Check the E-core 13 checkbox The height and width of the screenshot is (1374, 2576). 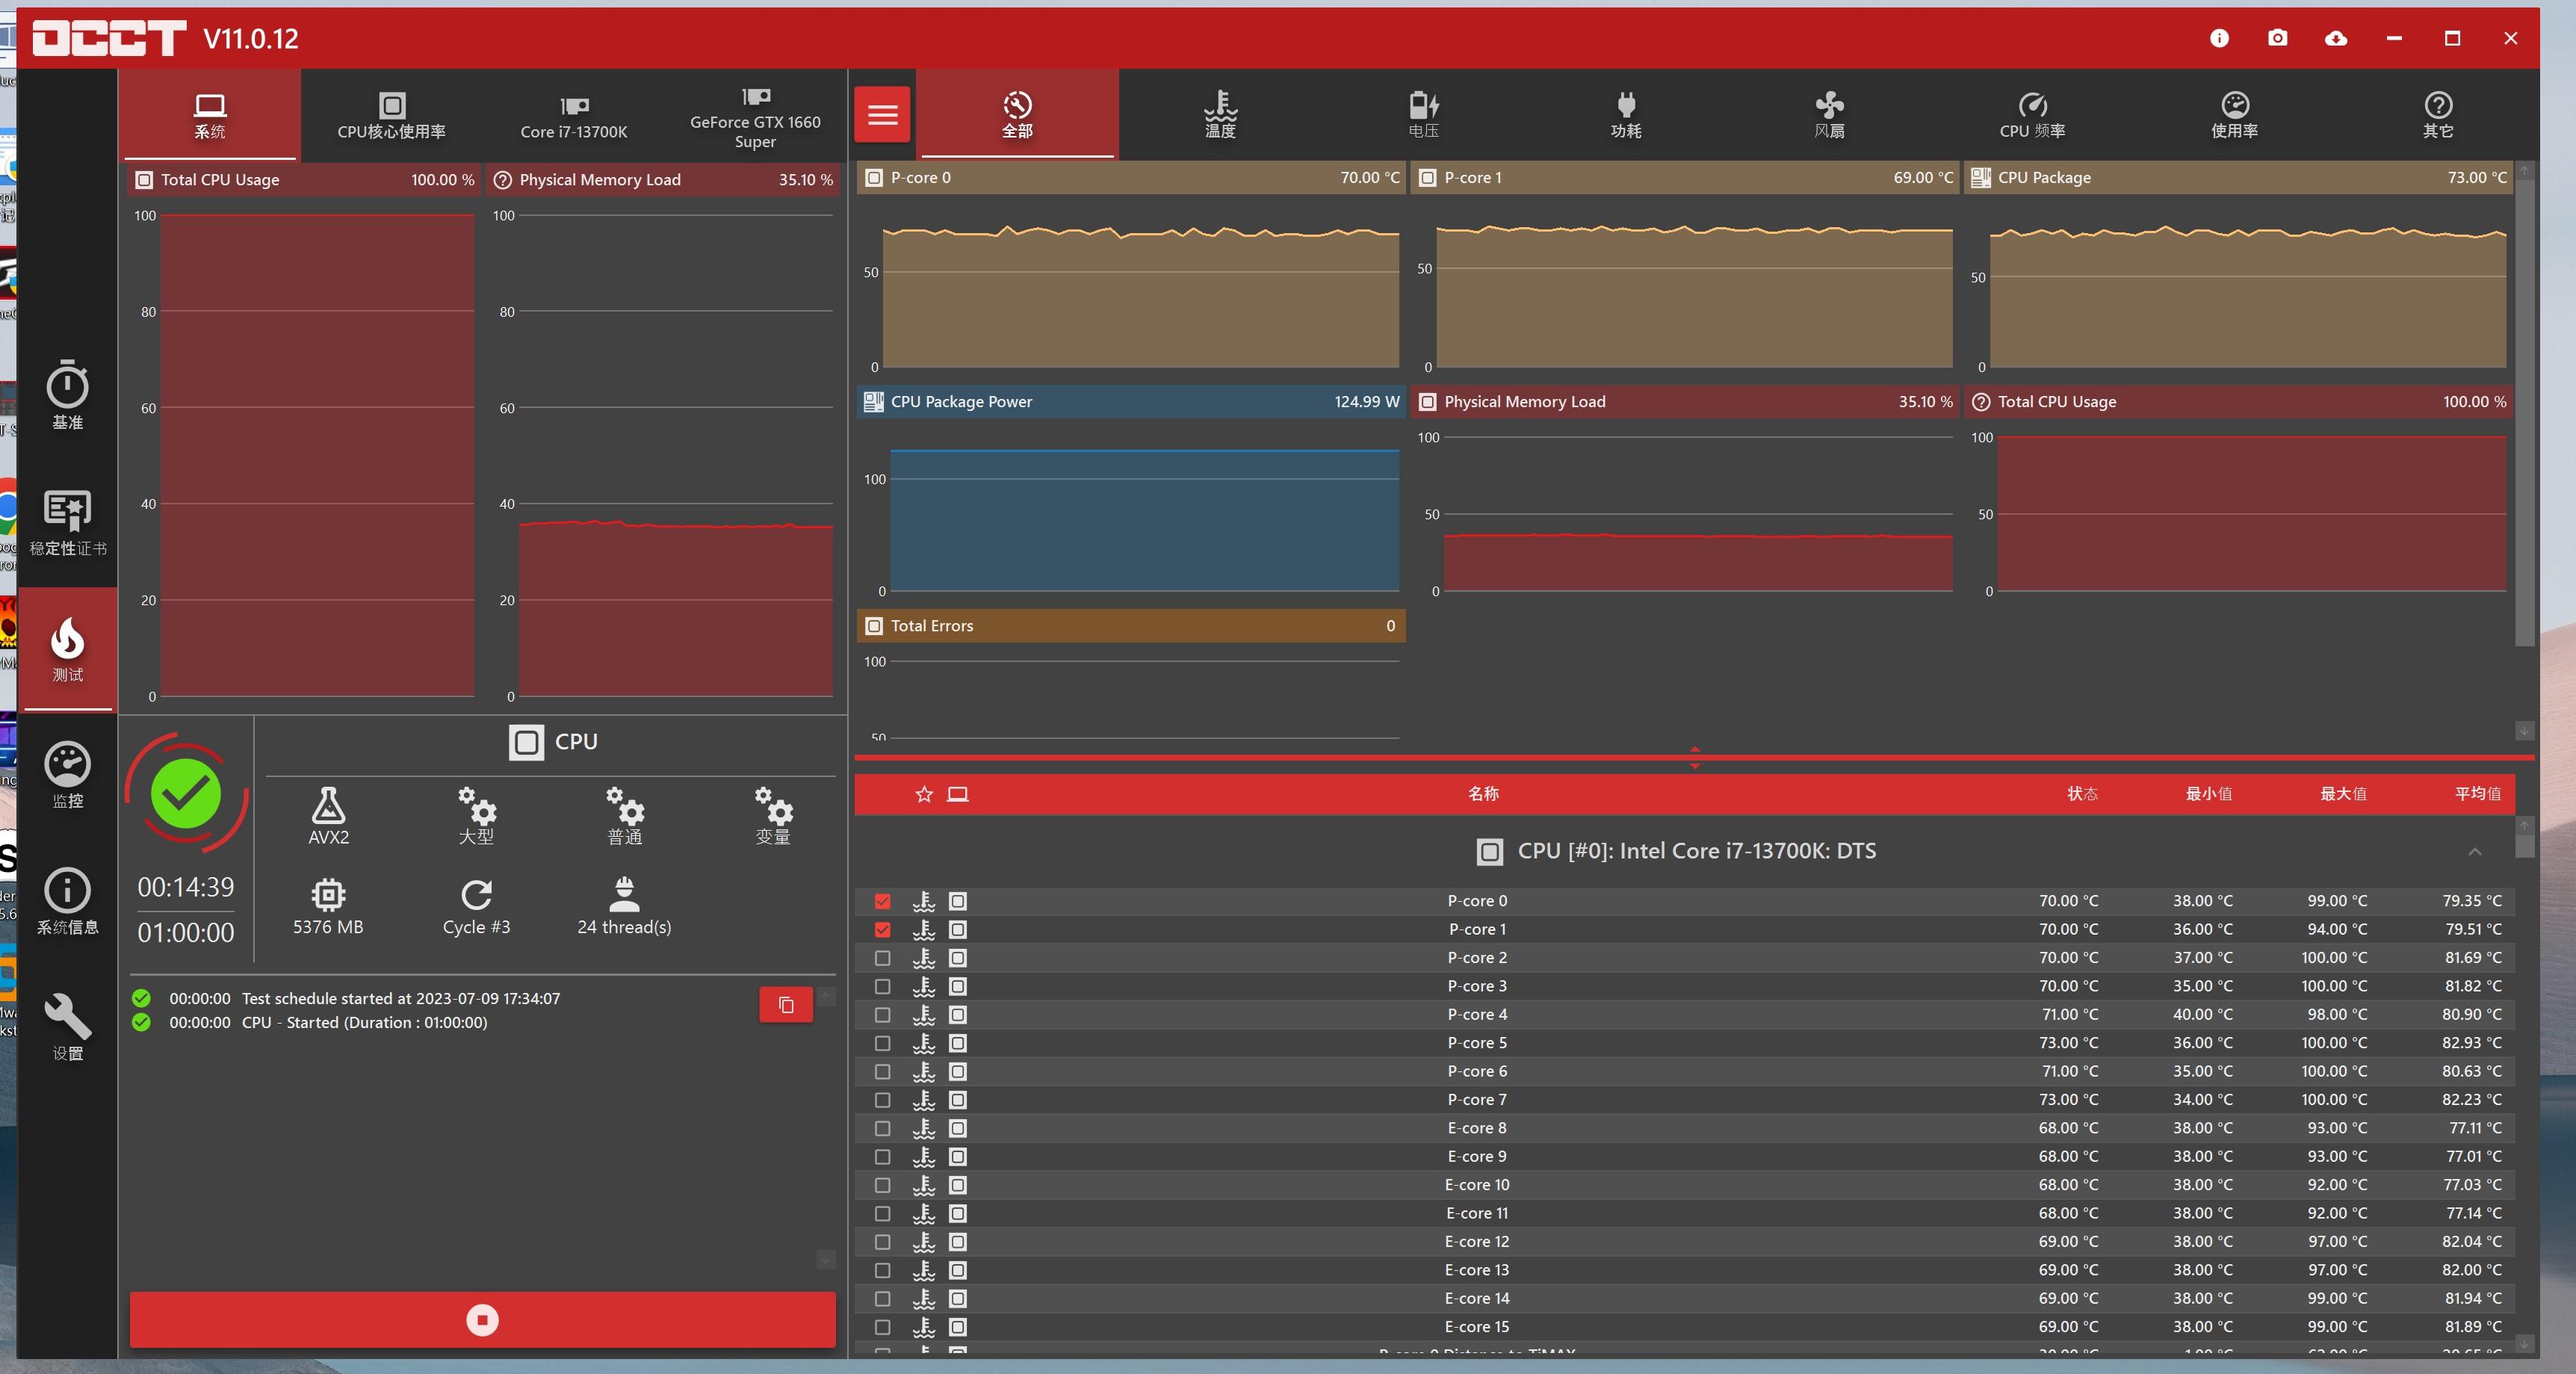(882, 1270)
